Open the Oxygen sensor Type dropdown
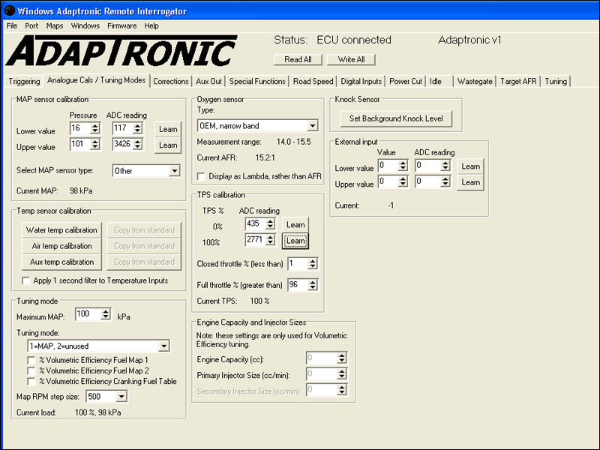 pyautogui.click(x=312, y=125)
